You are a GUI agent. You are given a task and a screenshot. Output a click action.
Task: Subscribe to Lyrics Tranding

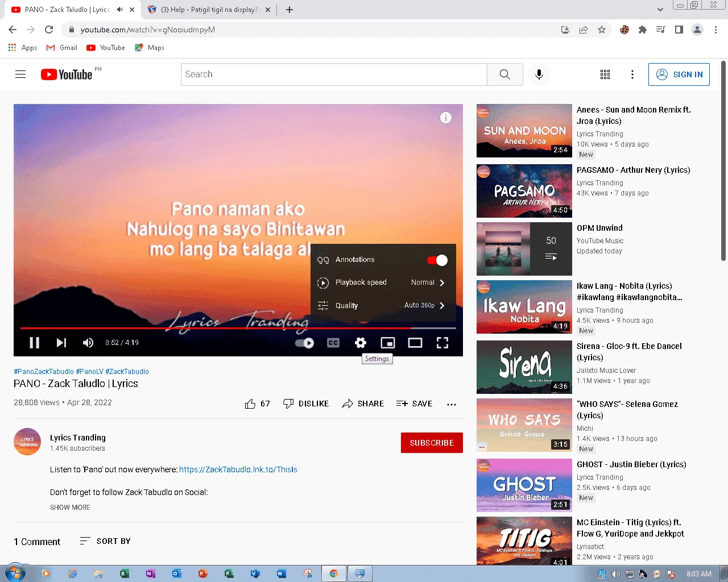point(432,443)
